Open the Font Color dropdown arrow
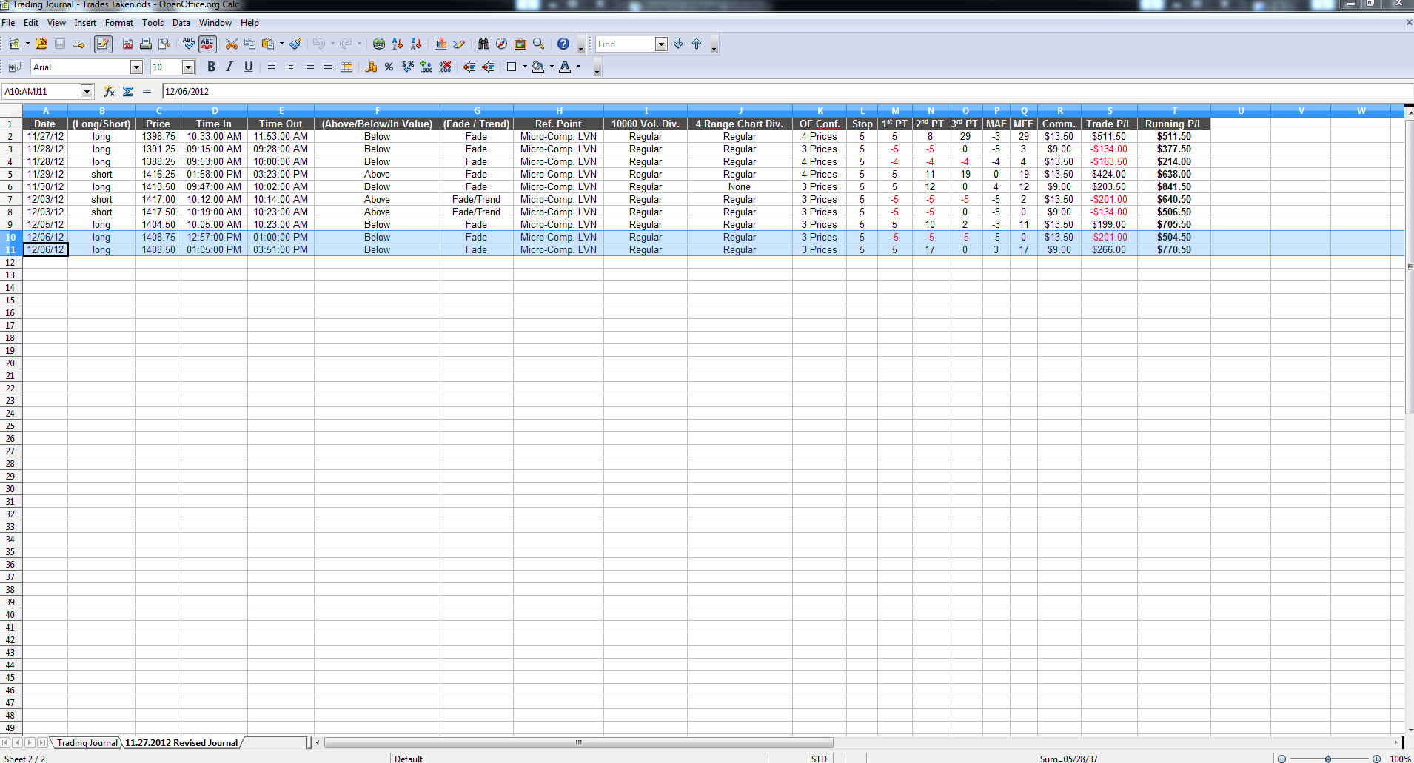 tap(578, 67)
